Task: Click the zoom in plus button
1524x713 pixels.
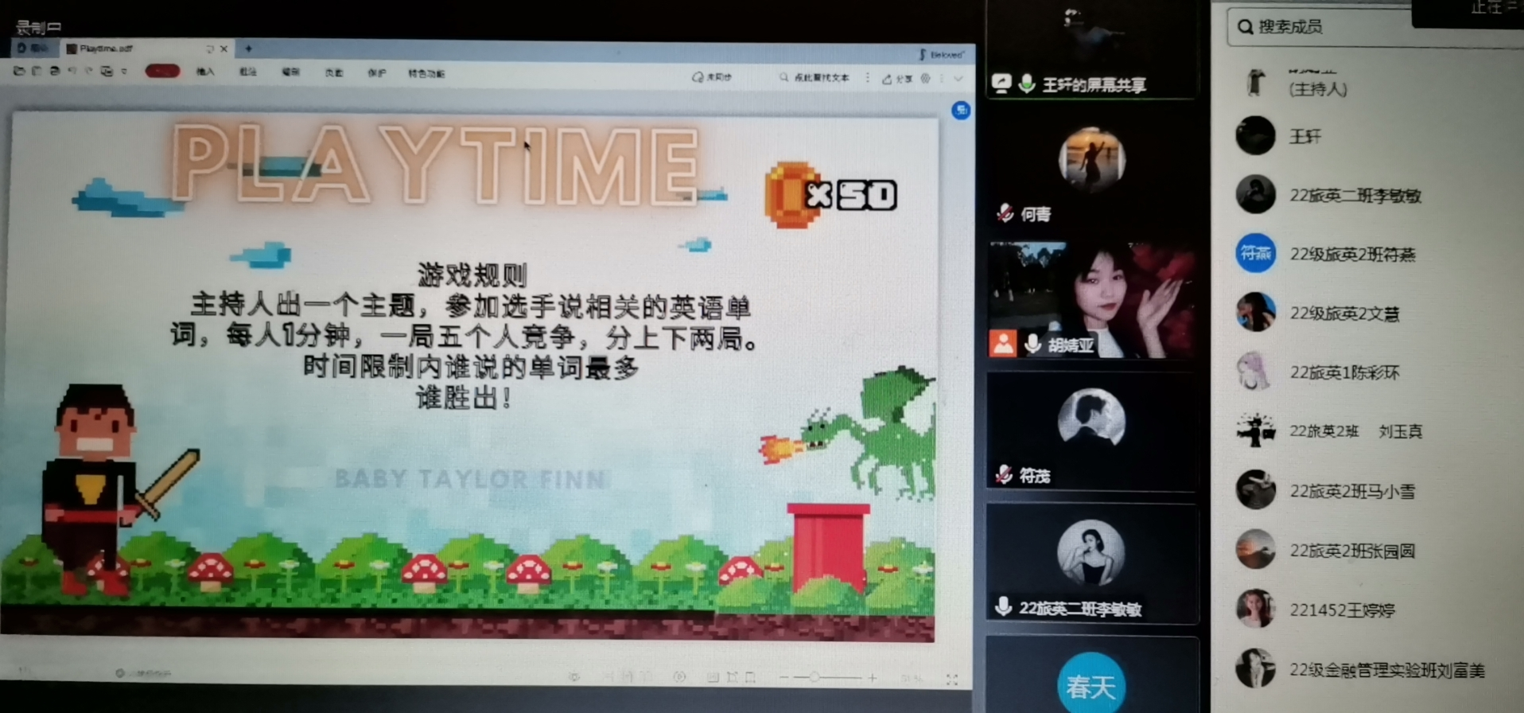Action: tap(873, 678)
